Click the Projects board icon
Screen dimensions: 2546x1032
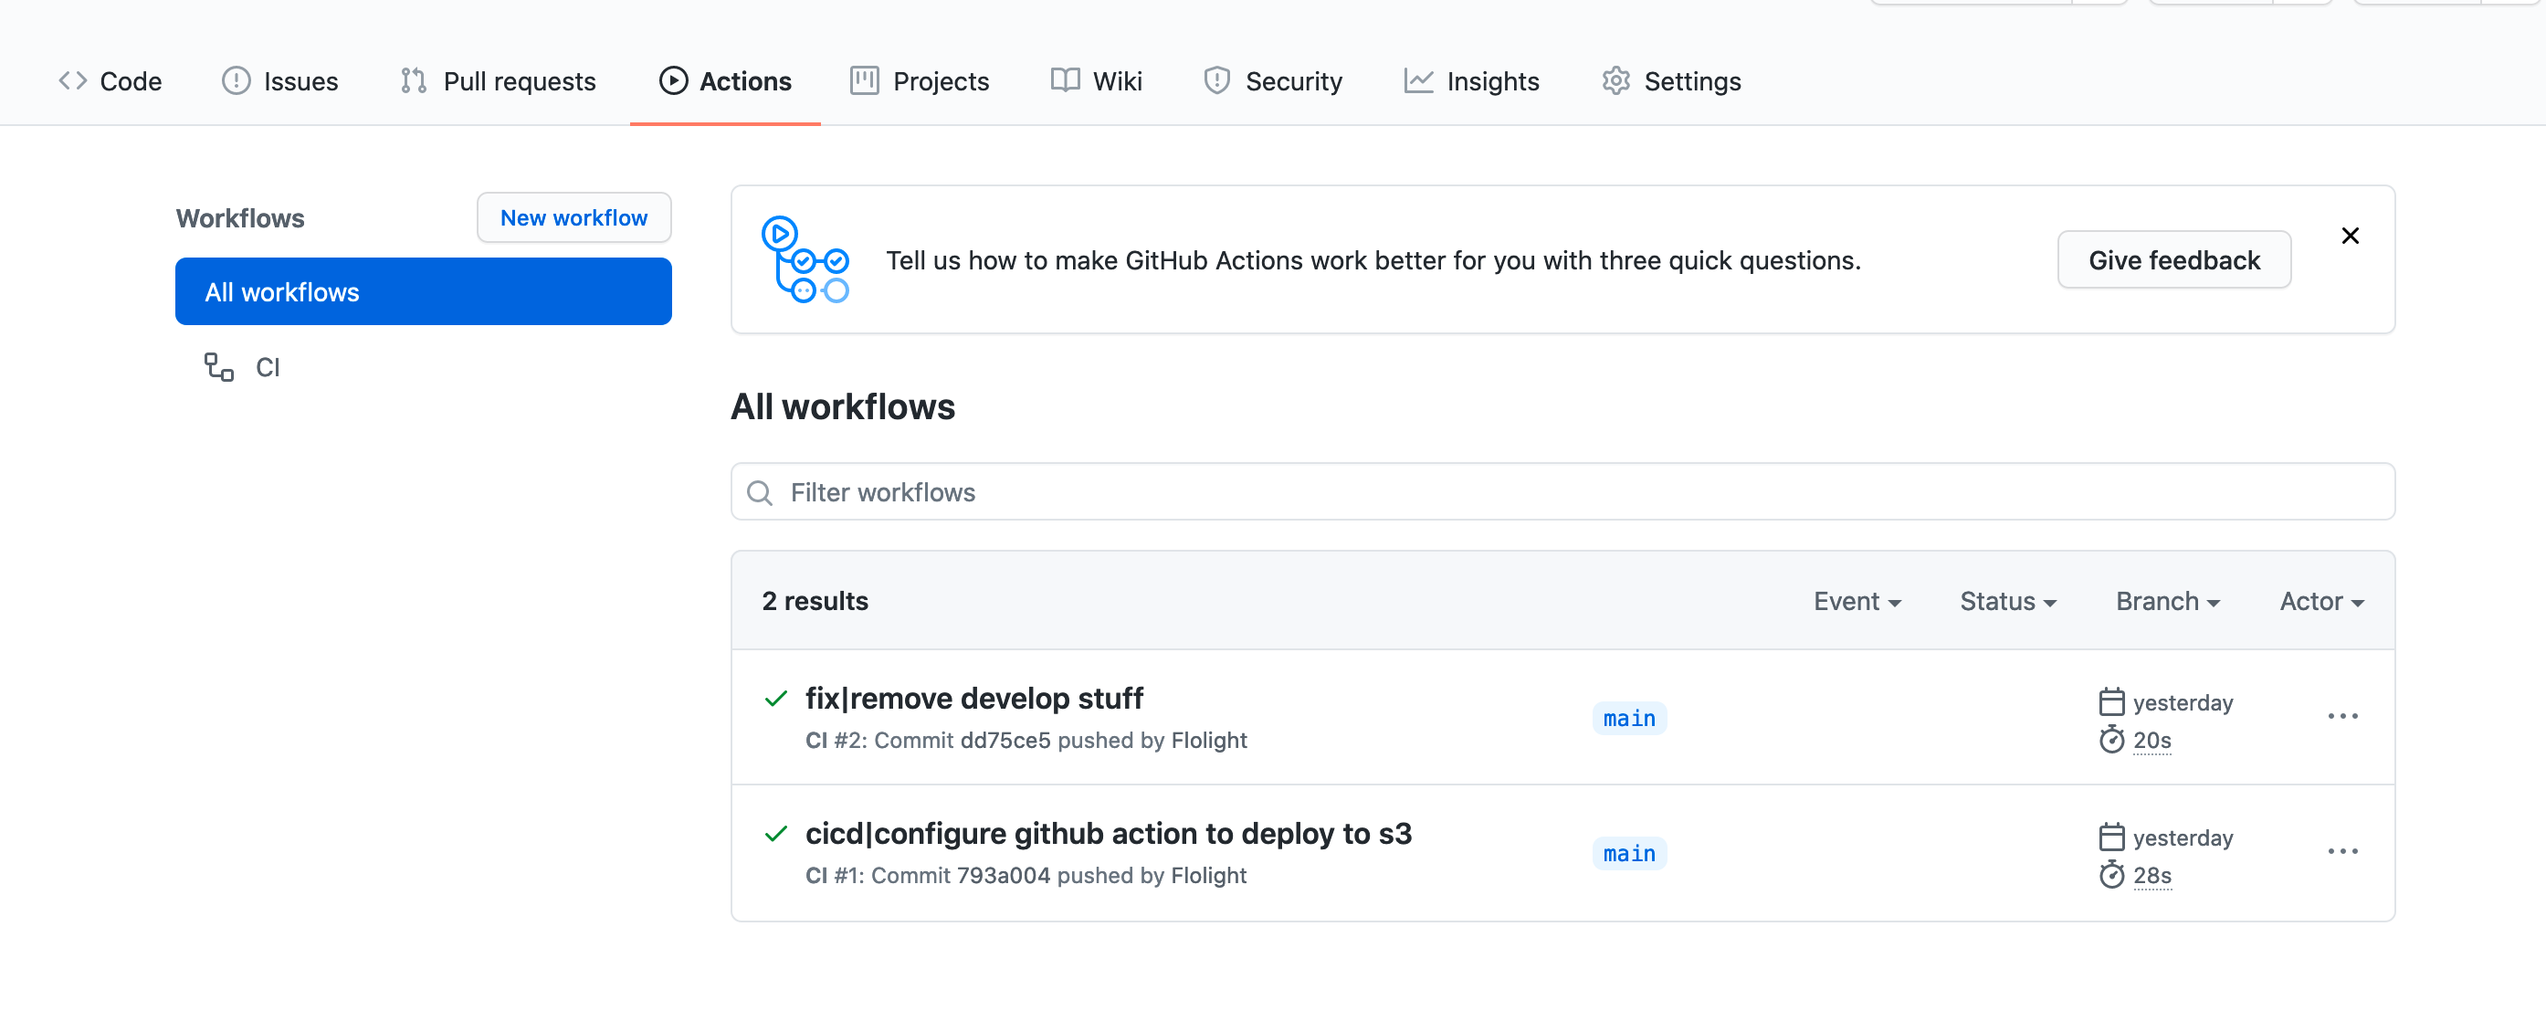point(864,81)
